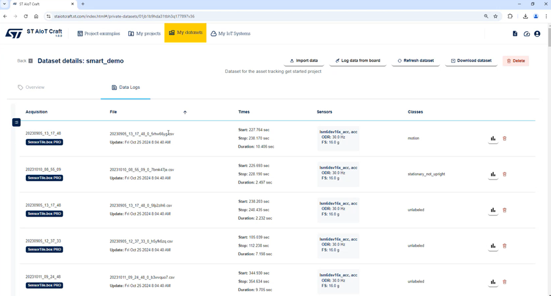Image resolution: width=551 pixels, height=296 pixels.
Task: Refresh the dataset
Action: pyautogui.click(x=416, y=61)
